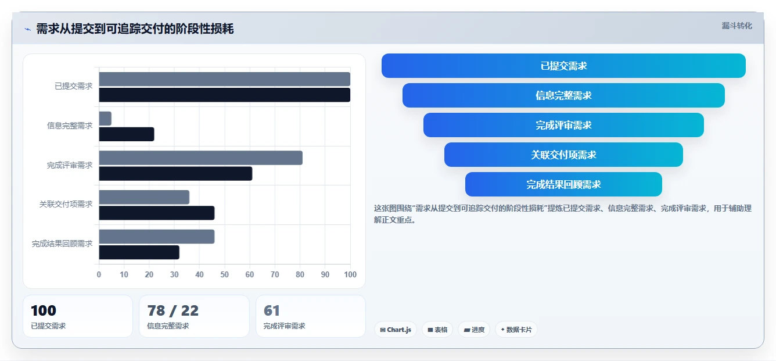
Task: Click the 关联交付项需求 chart axis label
Action: pyautogui.click(x=66, y=204)
